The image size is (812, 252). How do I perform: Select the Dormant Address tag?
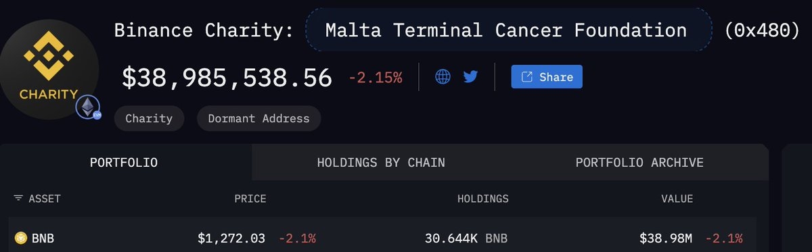click(258, 118)
